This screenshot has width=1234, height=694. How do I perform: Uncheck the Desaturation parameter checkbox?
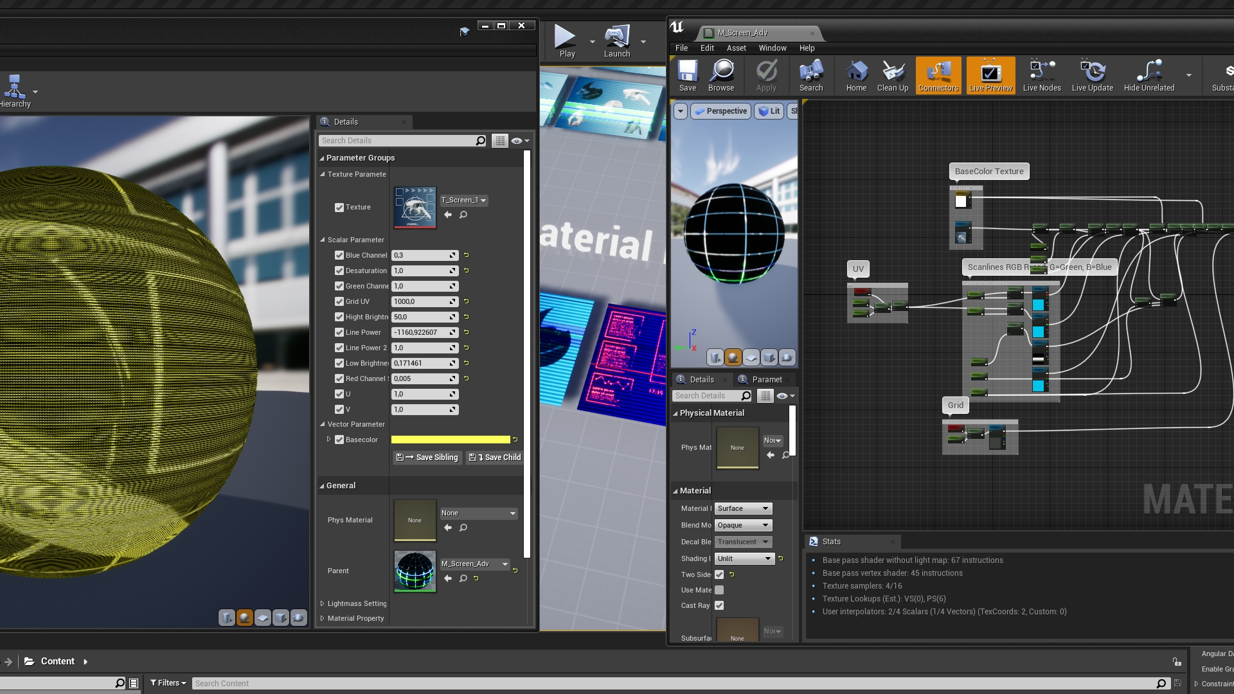pos(339,271)
